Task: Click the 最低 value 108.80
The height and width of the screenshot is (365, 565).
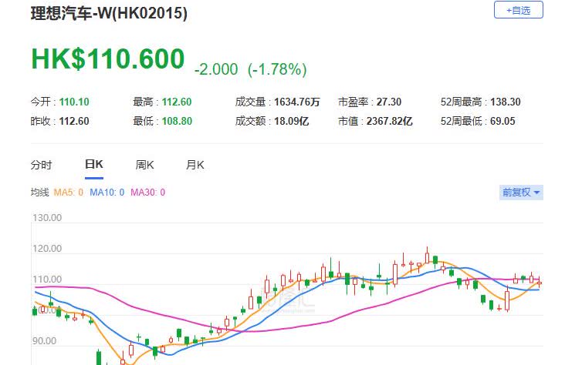Action: pos(177,121)
